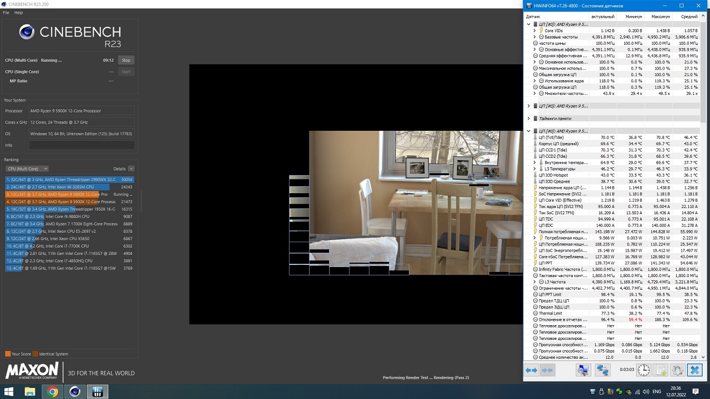Close the sensors panel with blue X
The width and height of the screenshot is (710, 399).
tap(695, 370)
